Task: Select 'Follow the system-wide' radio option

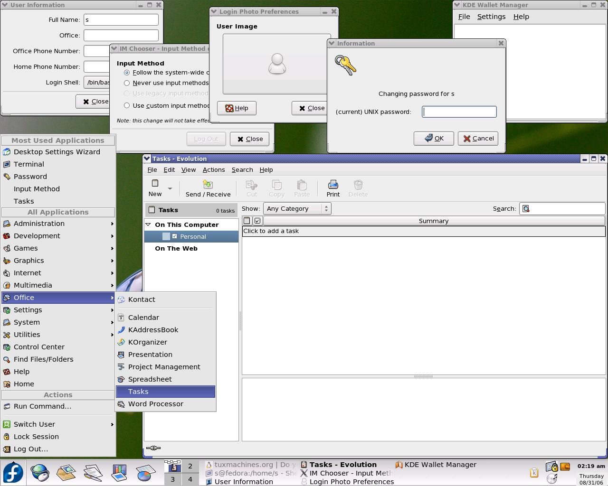Action: (127, 73)
